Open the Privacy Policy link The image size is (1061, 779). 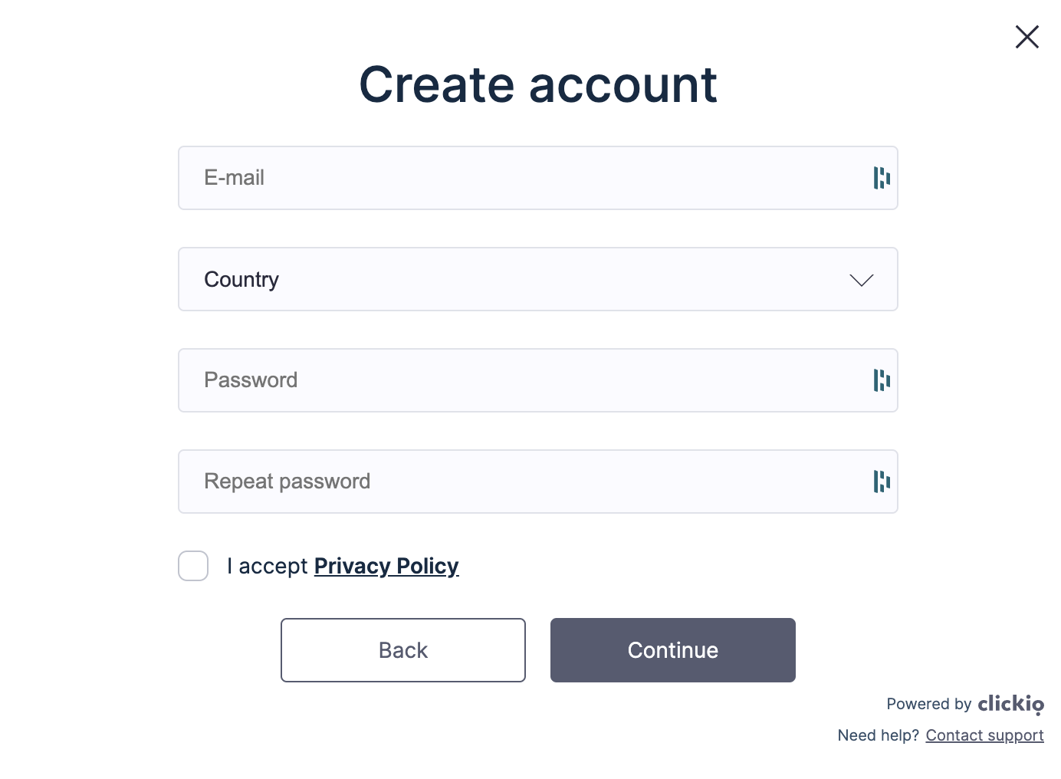386,566
